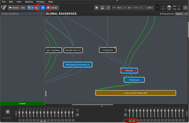Show next output channels with right arrow

coord(125,115)
